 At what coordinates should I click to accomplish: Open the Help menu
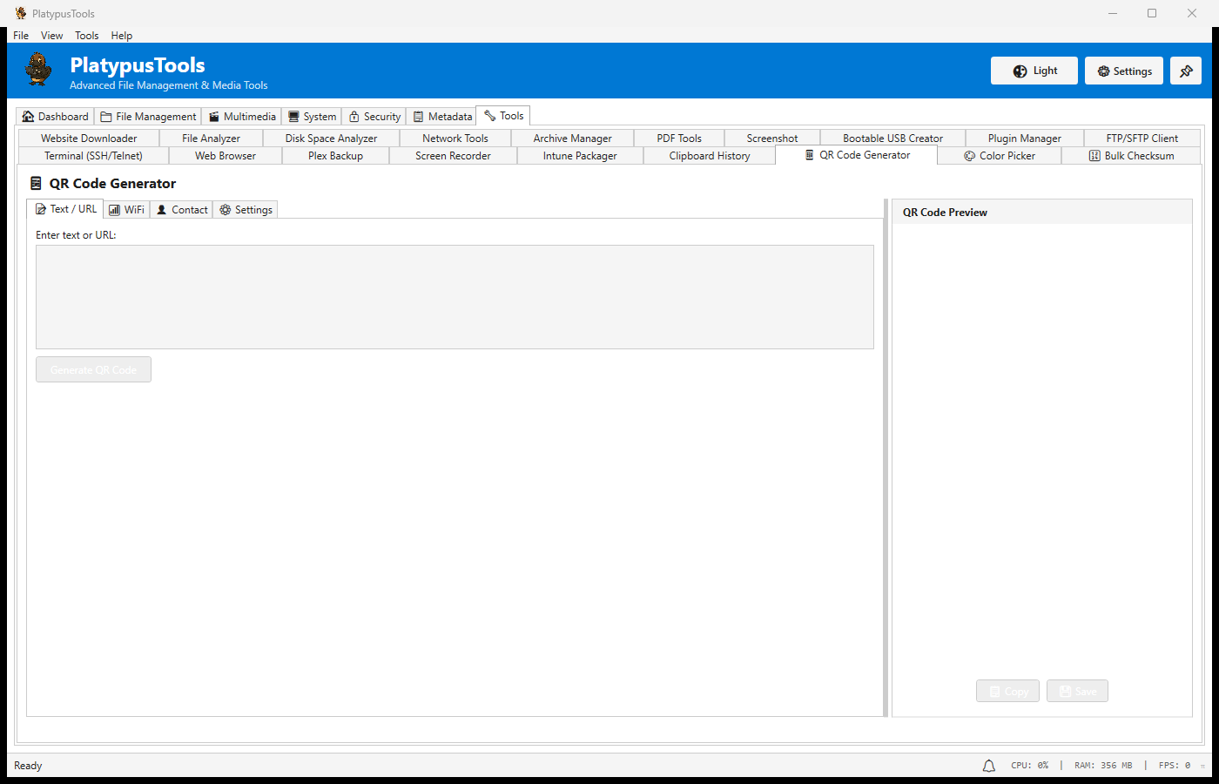122,36
